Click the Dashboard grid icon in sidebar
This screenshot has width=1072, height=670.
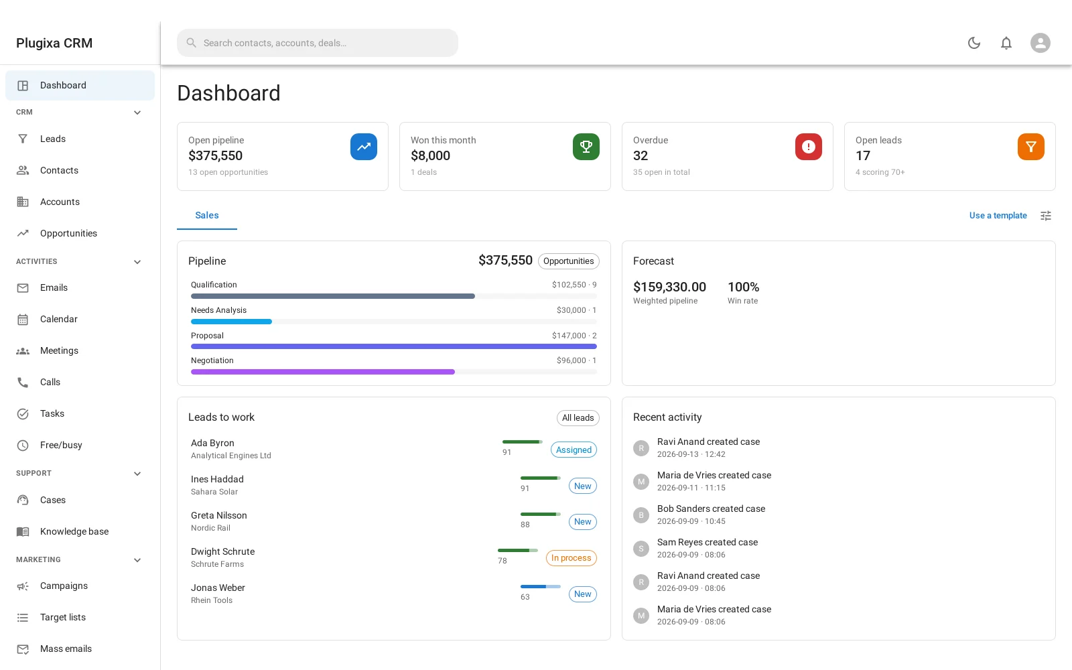click(x=23, y=86)
